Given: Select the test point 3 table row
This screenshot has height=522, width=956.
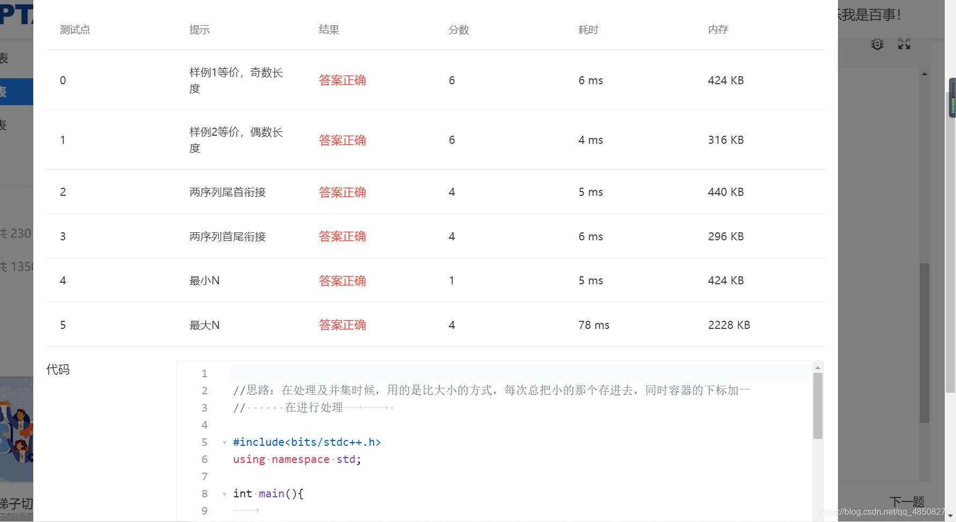Looking at the screenshot, I should [429, 236].
